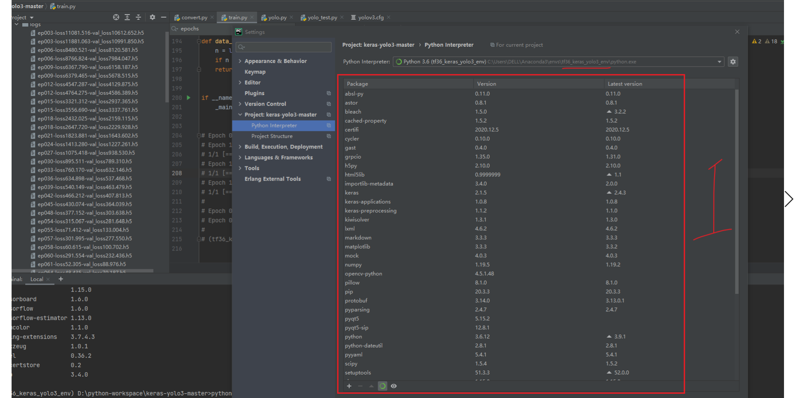796x398 pixels.
Task: Click the package list vertical scrollbar
Action: point(736,192)
